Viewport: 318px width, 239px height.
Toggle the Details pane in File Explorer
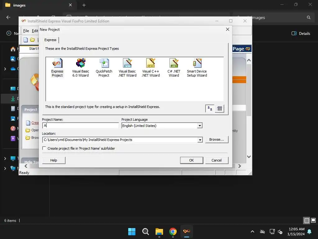pos(301,33)
